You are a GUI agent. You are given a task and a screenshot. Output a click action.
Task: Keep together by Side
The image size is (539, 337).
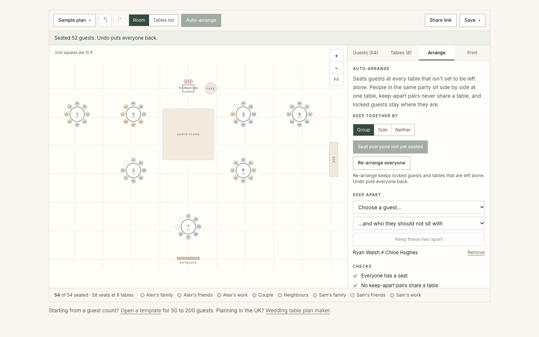pyautogui.click(x=383, y=130)
